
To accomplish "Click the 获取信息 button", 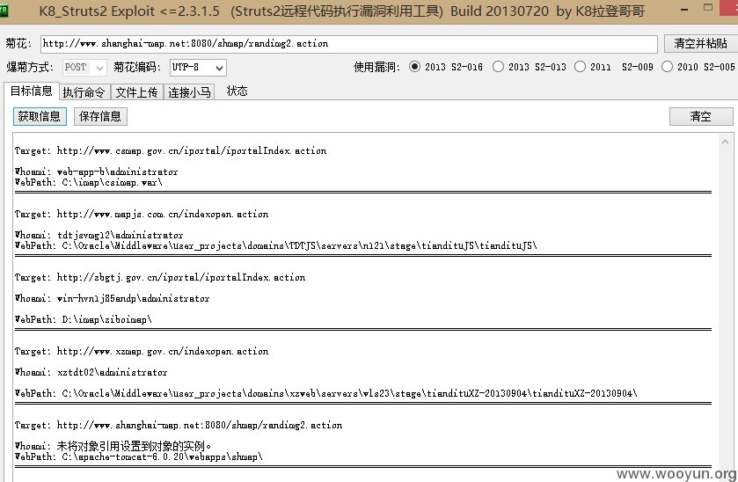I will click(40, 116).
